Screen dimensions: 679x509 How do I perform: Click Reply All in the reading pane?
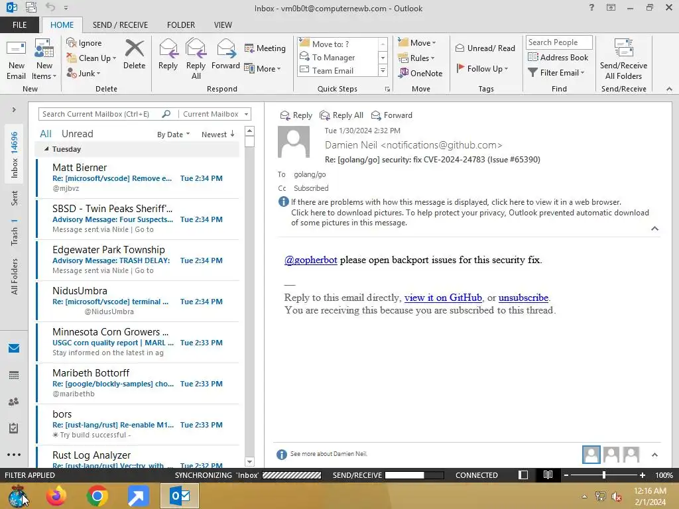click(x=341, y=115)
